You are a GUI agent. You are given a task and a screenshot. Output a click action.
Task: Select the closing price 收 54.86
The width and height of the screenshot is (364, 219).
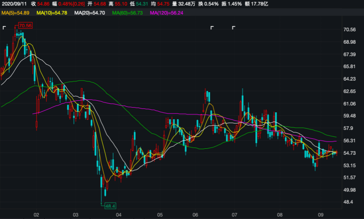coord(40,4)
